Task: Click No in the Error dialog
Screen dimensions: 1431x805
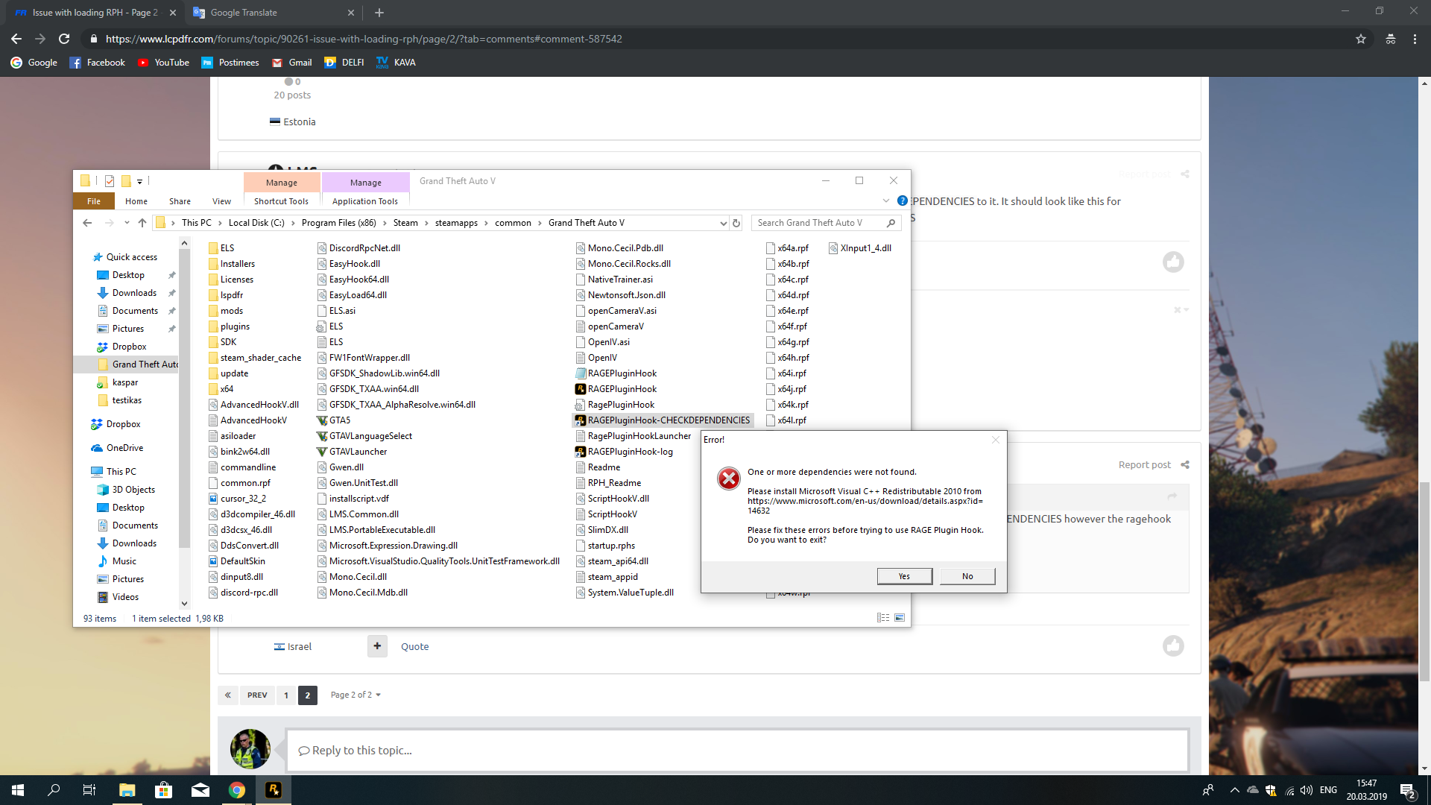Action: coord(967,576)
